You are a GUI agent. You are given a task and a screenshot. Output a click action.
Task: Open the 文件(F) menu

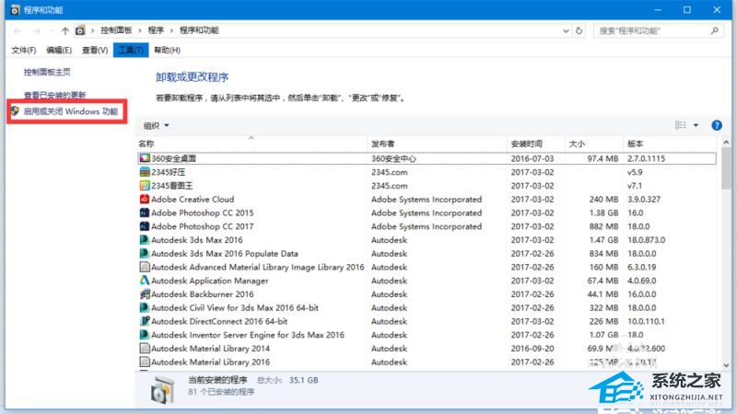tap(24, 50)
